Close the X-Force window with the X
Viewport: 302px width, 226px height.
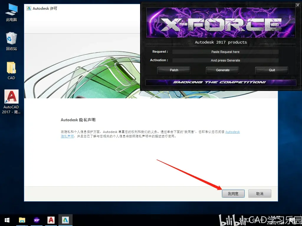(298, 5)
